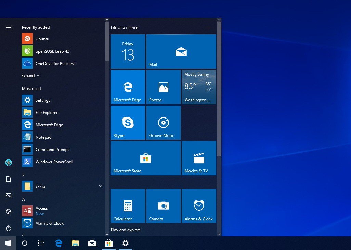The width and height of the screenshot is (351, 250).
Task: Open the Microsoft Store tile
Action: tap(145, 158)
